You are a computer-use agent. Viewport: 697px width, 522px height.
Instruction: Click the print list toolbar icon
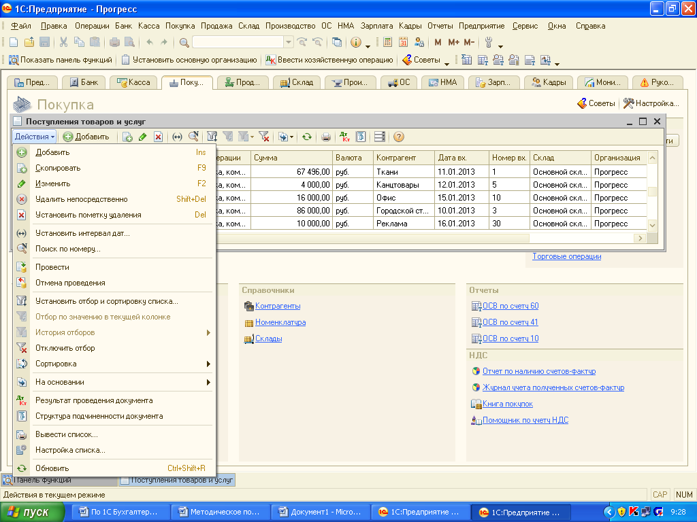(x=326, y=137)
